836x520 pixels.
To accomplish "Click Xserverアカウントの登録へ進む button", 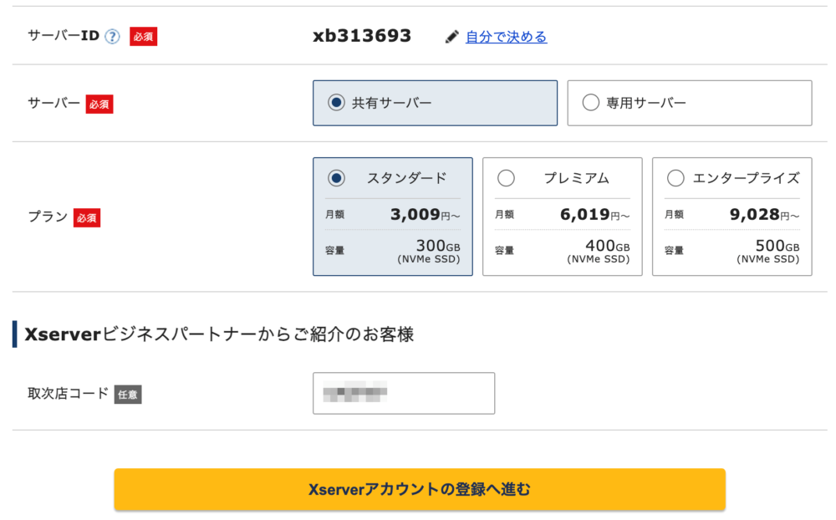I will click(420, 489).
